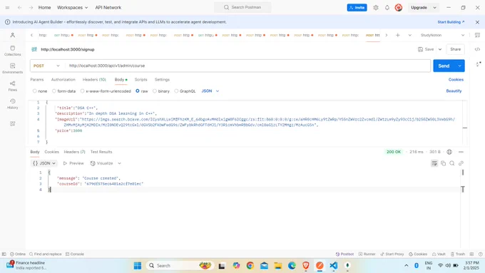Open the POST method dropdown

click(x=46, y=66)
